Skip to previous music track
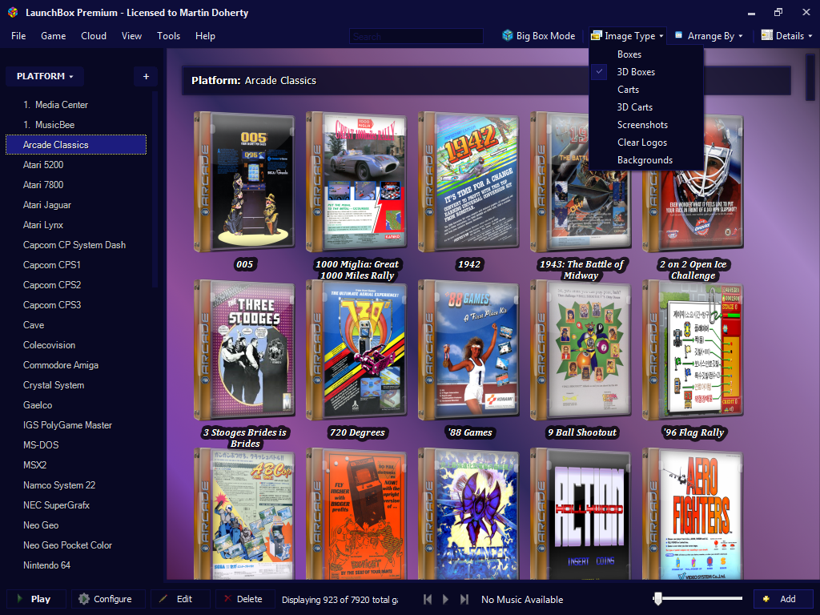 coord(428,599)
